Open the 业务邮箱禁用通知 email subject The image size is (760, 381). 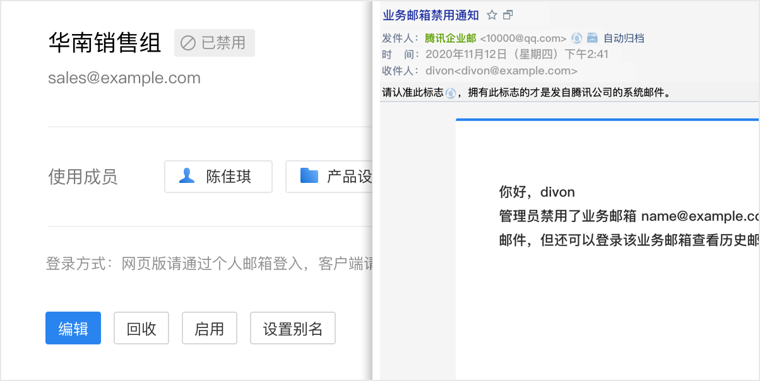(x=430, y=15)
